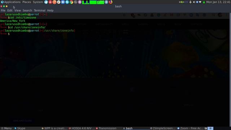231x130 pixels.
Task: Click the orange slashed-circle launcher icon
Action: coord(55,2)
